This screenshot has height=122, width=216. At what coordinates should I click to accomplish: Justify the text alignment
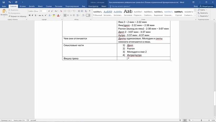pyautogui.click(x=74, y=15)
